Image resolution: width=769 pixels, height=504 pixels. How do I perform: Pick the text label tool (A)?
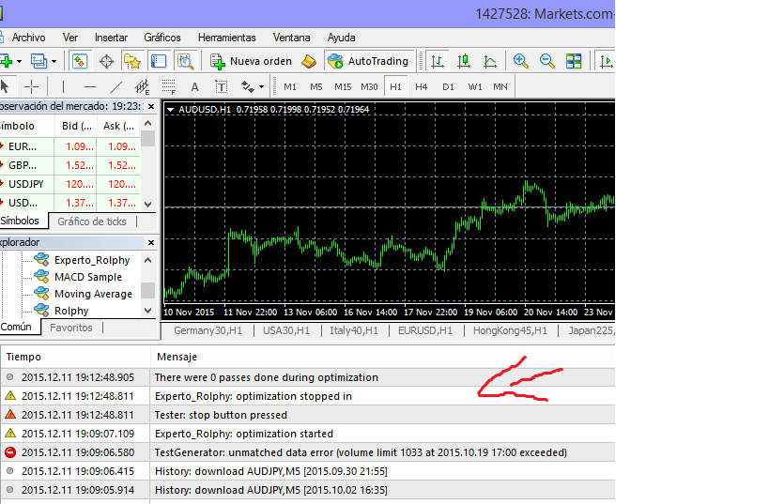click(x=195, y=87)
